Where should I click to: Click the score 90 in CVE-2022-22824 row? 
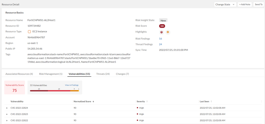(x=75, y=108)
